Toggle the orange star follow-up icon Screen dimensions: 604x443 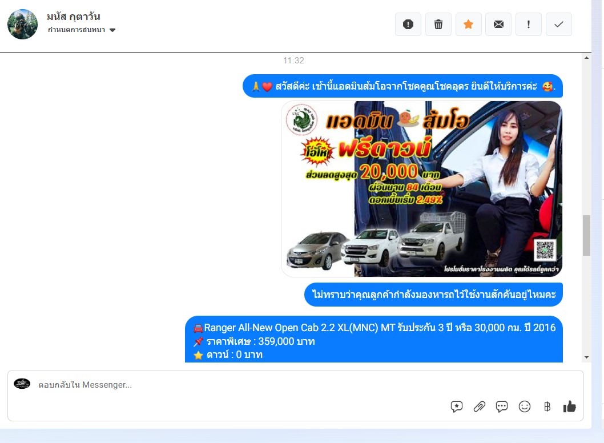(468, 25)
